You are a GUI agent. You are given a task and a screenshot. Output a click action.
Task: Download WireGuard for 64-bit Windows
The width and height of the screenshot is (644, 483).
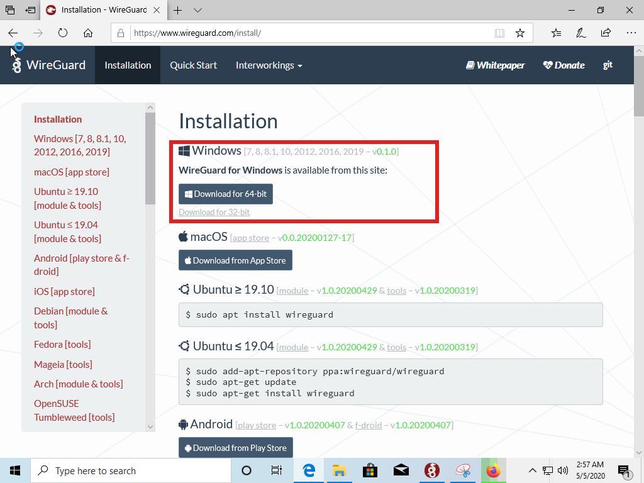[x=226, y=194]
